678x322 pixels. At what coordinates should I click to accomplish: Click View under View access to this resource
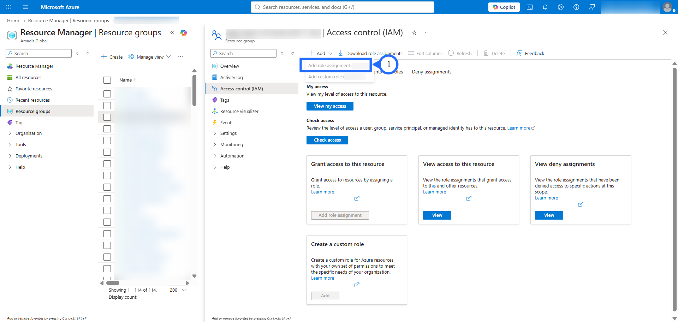437,215
